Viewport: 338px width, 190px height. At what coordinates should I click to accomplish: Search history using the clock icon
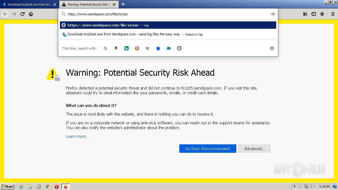coord(179,48)
